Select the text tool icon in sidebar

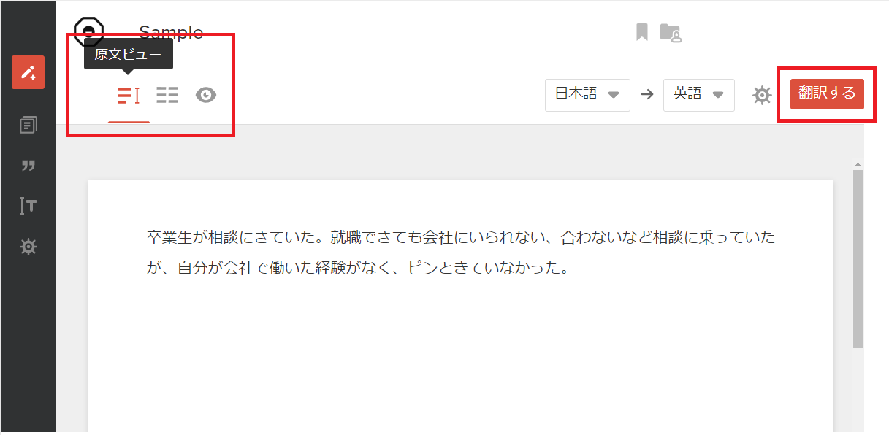click(28, 207)
